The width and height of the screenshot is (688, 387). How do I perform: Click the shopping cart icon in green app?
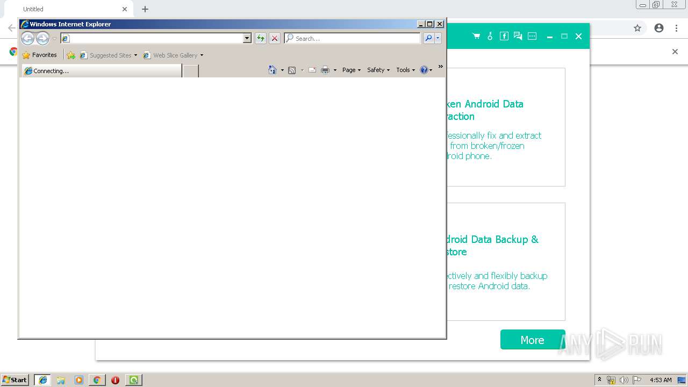point(476,36)
